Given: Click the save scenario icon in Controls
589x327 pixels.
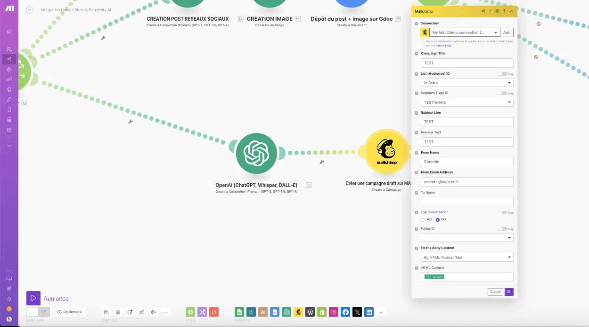Looking at the screenshot, I should click(106, 312).
